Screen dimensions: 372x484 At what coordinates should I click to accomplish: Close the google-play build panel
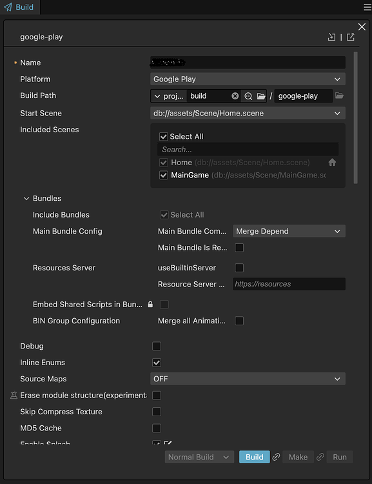point(362,27)
